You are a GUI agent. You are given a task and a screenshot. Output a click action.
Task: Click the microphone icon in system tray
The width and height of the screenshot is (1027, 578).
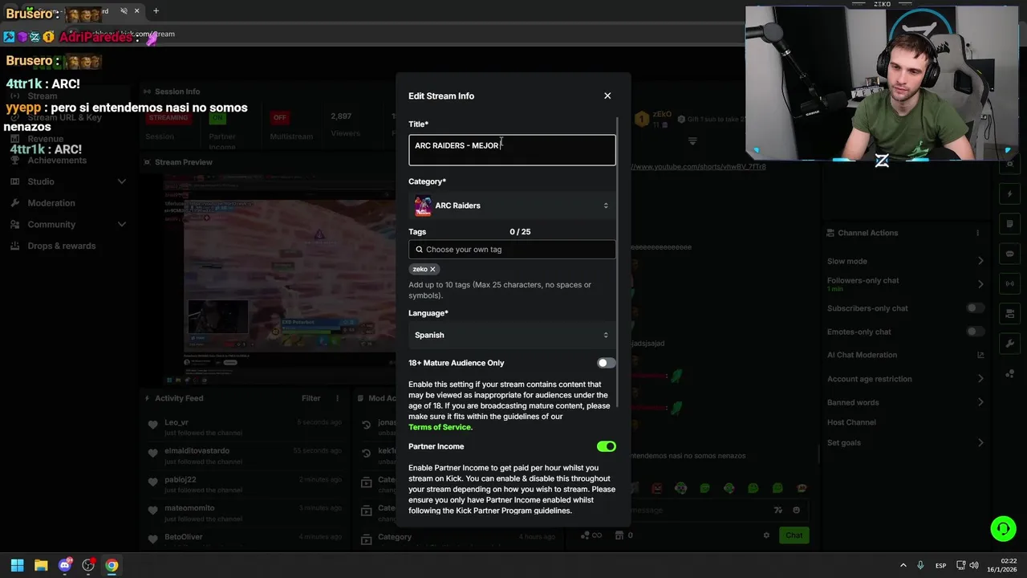(920, 566)
